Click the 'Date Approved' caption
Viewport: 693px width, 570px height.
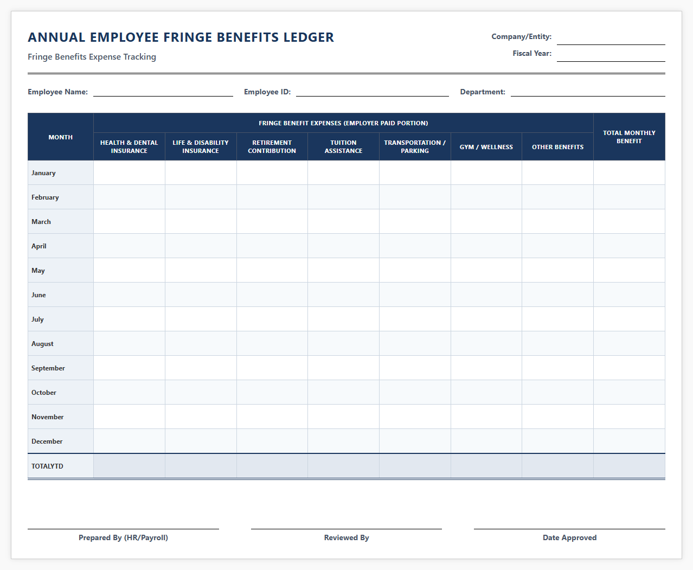pos(569,537)
